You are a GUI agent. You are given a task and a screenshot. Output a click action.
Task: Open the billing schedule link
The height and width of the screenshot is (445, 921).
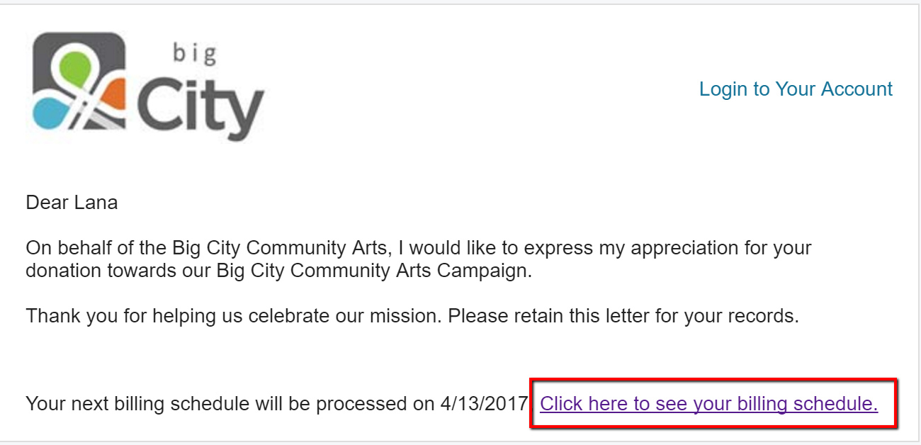point(708,404)
